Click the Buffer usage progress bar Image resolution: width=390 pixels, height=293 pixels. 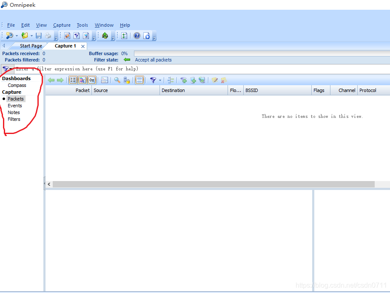pos(262,53)
